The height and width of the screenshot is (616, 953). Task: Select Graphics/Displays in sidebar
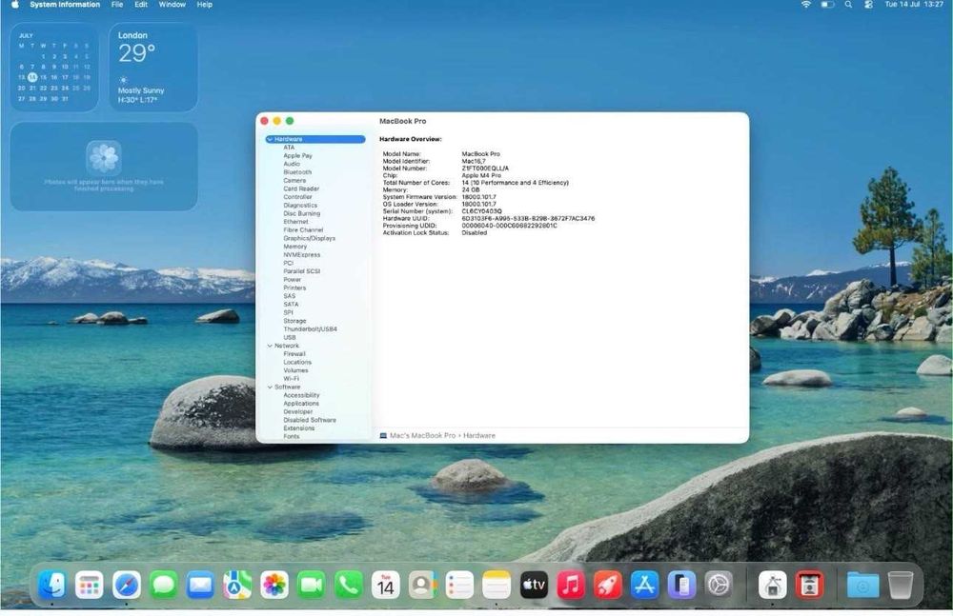pyautogui.click(x=309, y=238)
